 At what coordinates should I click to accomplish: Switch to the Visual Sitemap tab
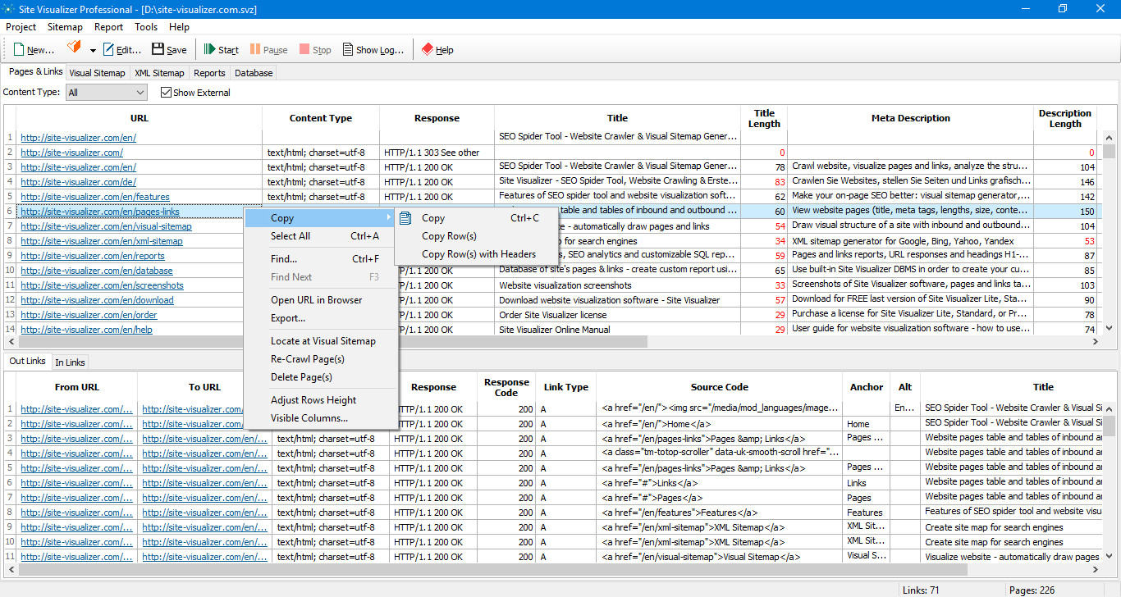[97, 73]
